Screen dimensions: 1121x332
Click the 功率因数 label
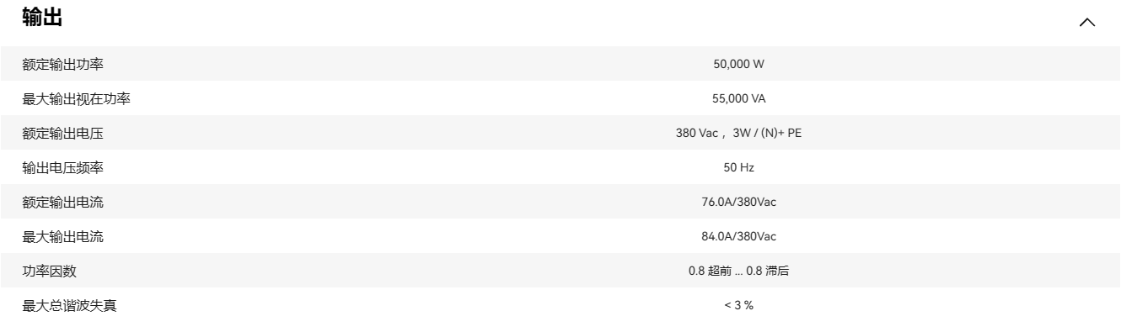pyautogui.click(x=49, y=271)
